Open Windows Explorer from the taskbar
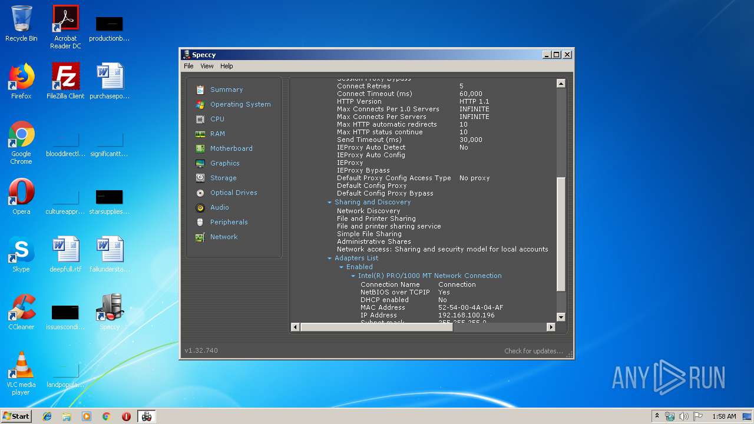 (x=67, y=416)
